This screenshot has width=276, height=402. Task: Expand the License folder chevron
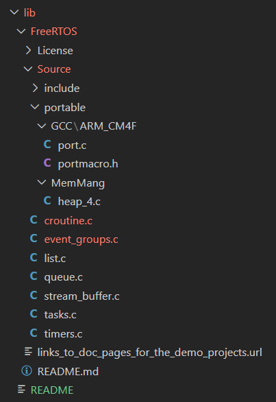pyautogui.click(x=28, y=50)
